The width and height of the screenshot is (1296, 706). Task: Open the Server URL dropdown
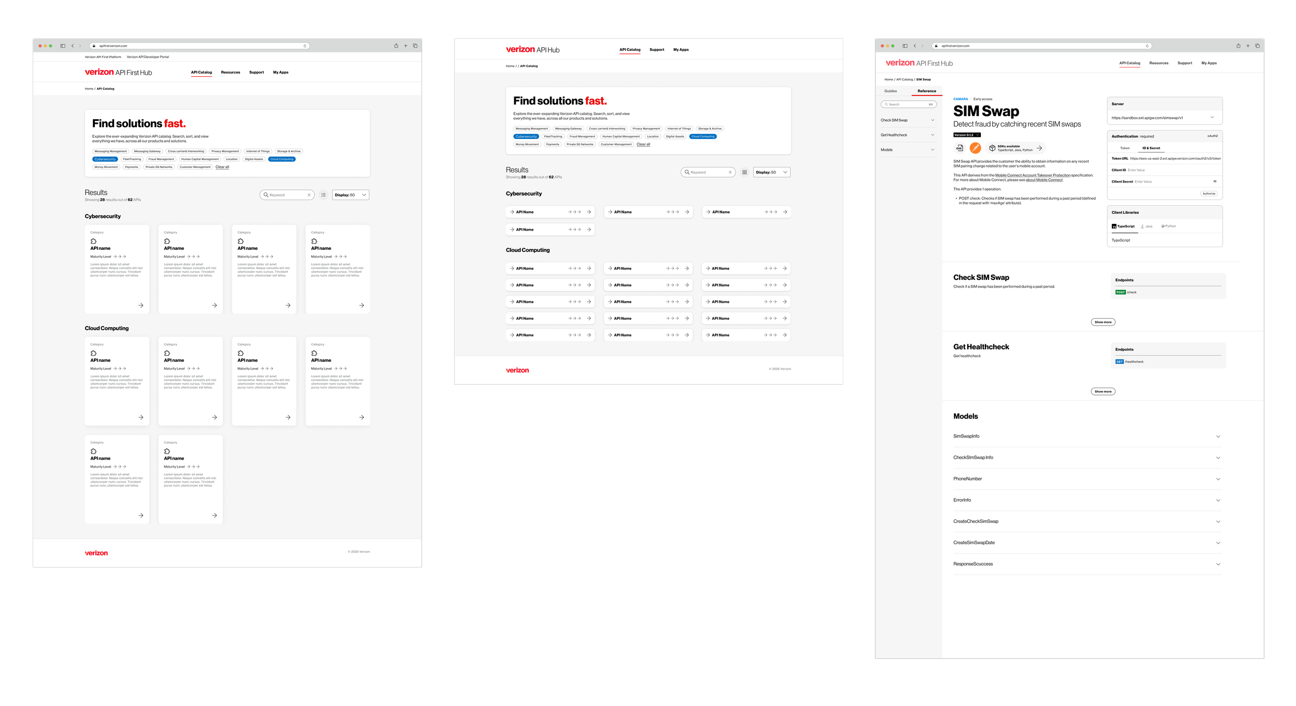click(x=1164, y=118)
